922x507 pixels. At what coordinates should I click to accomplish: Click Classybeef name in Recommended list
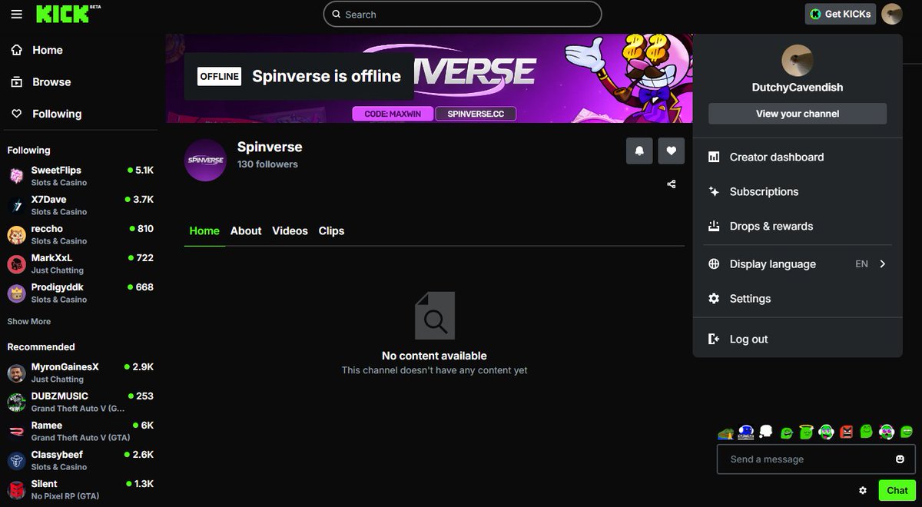click(57, 454)
